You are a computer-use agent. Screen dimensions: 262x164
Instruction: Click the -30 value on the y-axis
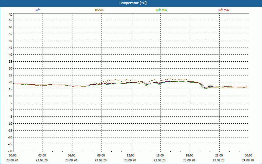(10, 151)
